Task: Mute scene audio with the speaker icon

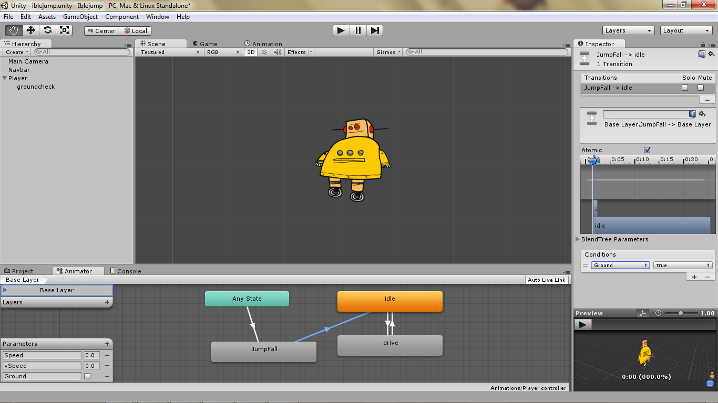Action: pos(277,52)
